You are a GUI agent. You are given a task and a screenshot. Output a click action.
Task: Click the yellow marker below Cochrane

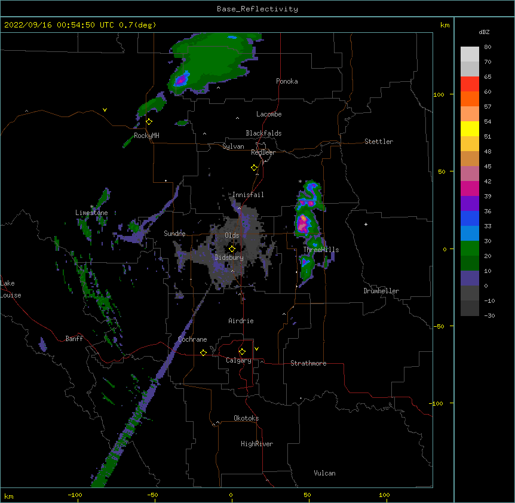(203, 353)
